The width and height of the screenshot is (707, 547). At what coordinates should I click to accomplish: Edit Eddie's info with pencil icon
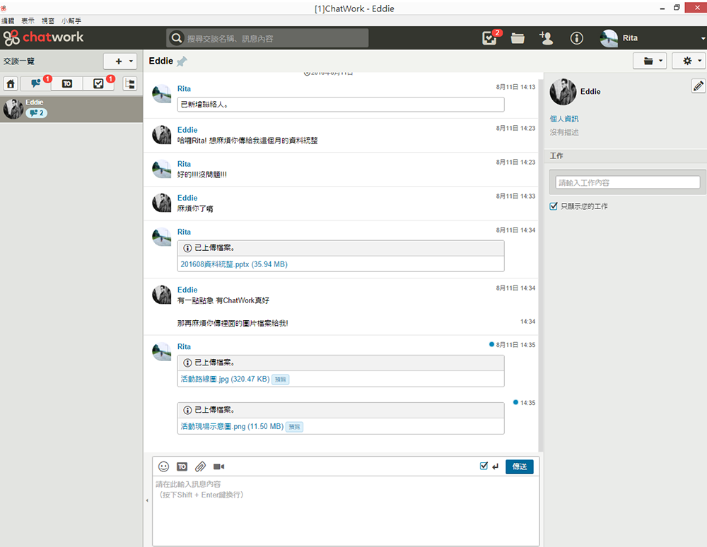[699, 86]
